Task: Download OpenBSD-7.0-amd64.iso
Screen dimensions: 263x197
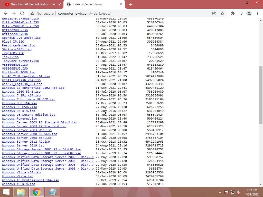Action: [21, 38]
